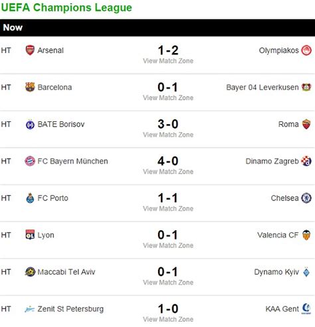The height and width of the screenshot is (327, 315).
Task: Open the Lyon team name
Action: (46, 235)
